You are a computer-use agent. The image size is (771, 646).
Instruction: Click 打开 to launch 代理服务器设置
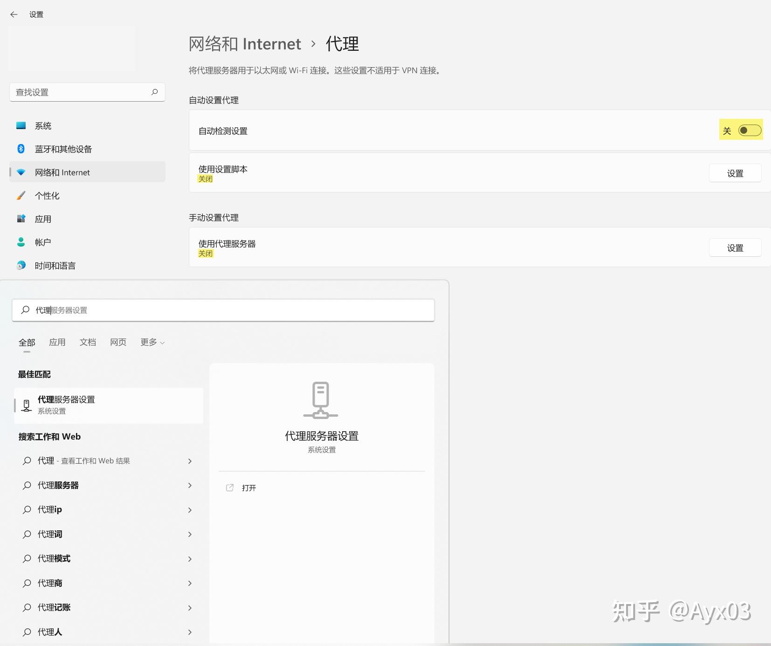tap(249, 488)
